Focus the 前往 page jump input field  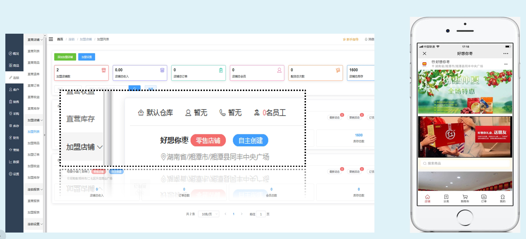point(261,214)
